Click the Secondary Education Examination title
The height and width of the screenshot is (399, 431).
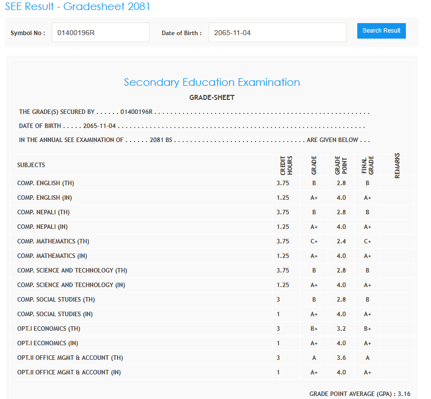click(x=212, y=82)
